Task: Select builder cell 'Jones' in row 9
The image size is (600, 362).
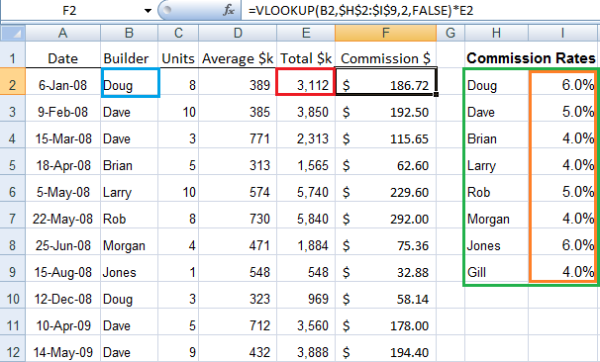Action: [130, 269]
